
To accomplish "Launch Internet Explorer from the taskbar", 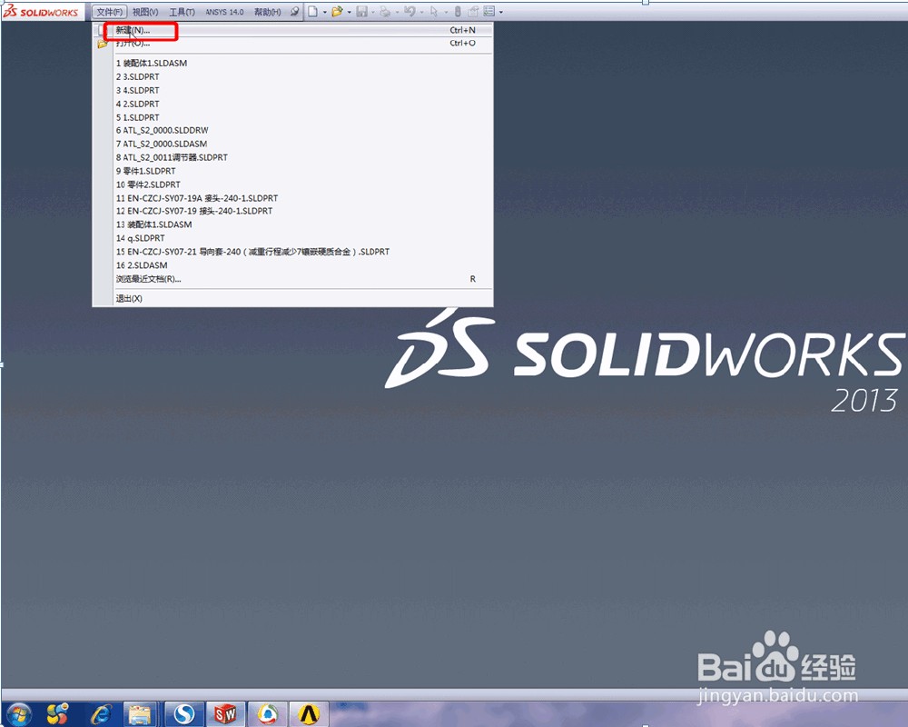I will tap(102, 714).
